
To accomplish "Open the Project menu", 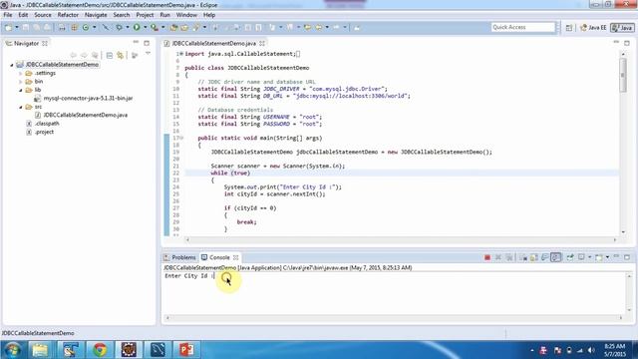I will pyautogui.click(x=145, y=15).
